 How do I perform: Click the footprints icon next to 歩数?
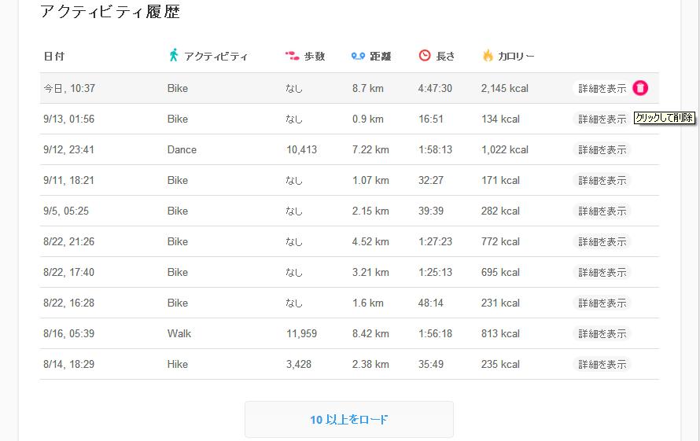pyautogui.click(x=292, y=56)
